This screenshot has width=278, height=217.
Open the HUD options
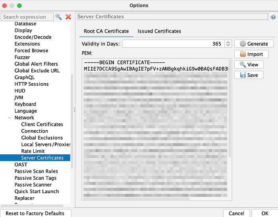tap(20, 91)
